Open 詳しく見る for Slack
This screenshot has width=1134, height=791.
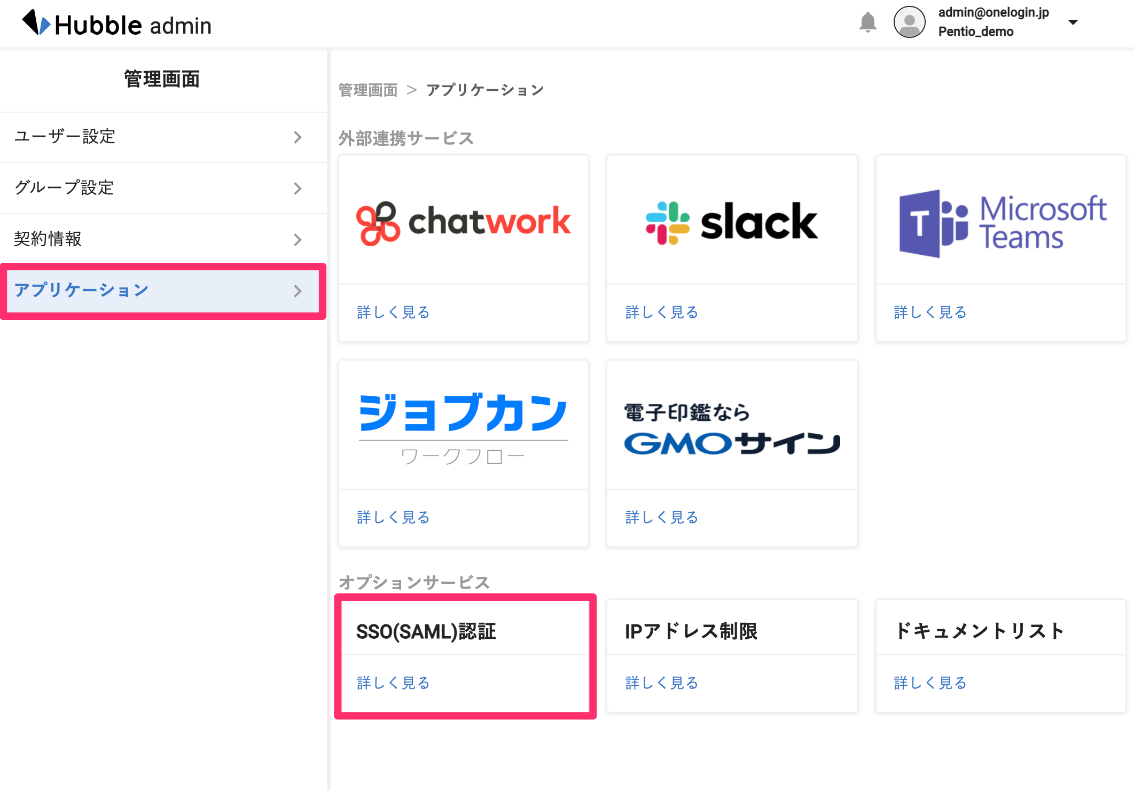tap(662, 312)
